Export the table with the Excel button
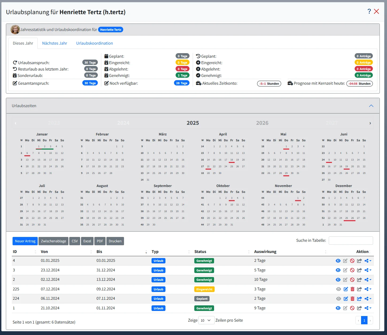Image resolution: width=387 pixels, height=335 pixels. (x=87, y=241)
